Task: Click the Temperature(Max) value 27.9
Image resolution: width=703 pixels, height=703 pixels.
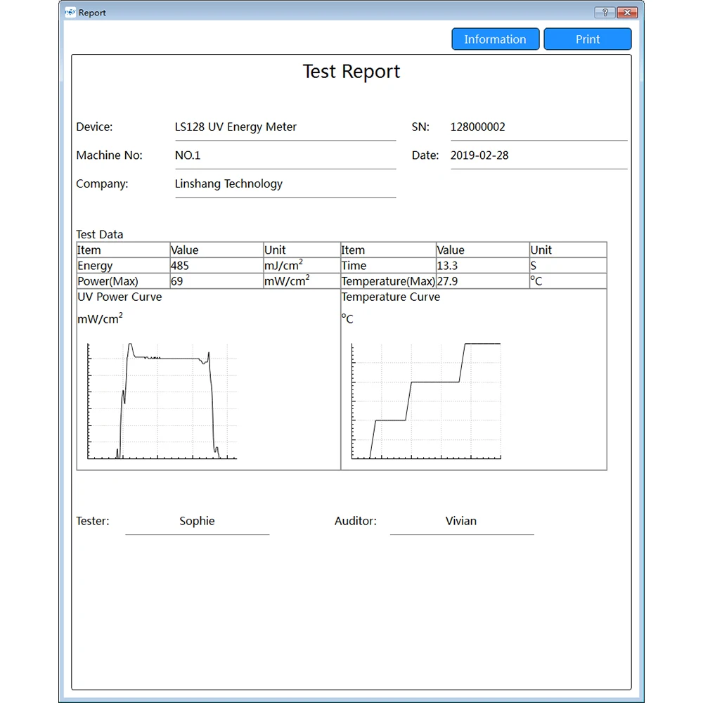Action: tap(482, 281)
